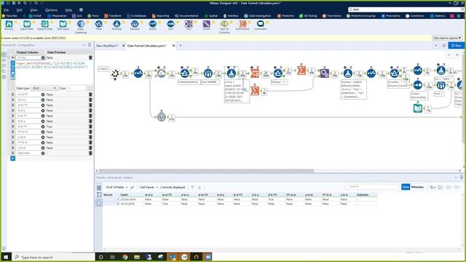Viewport: 466px width, 262px height.
Task: Open Windows Start menu
Action: pos(6,257)
